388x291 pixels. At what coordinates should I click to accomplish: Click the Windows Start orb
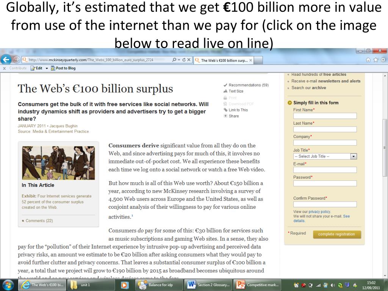point(8,285)
